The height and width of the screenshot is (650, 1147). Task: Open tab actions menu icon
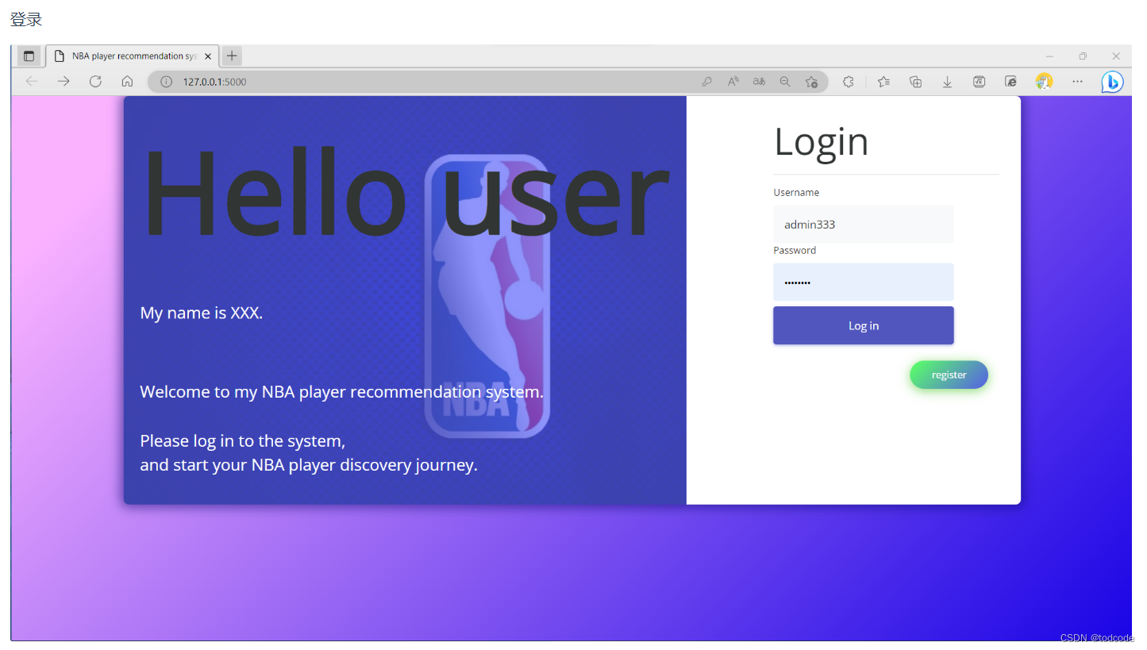(x=29, y=56)
